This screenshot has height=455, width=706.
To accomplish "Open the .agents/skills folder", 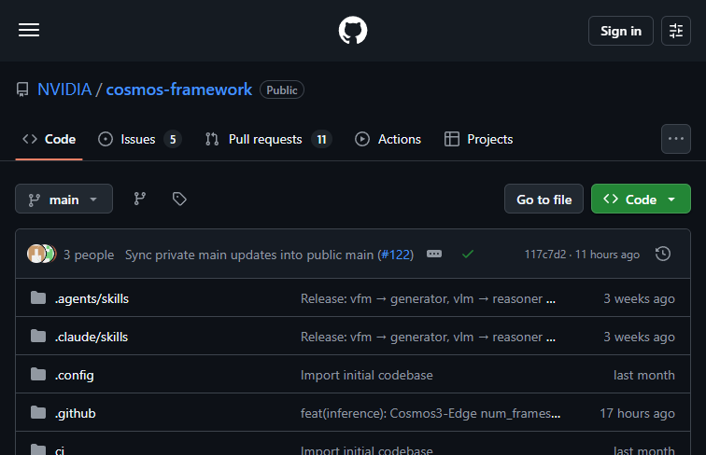I will click(x=92, y=298).
